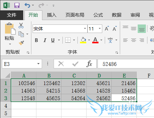Open the copy options dropdown arrow
154x118 pixels.
[27, 34]
